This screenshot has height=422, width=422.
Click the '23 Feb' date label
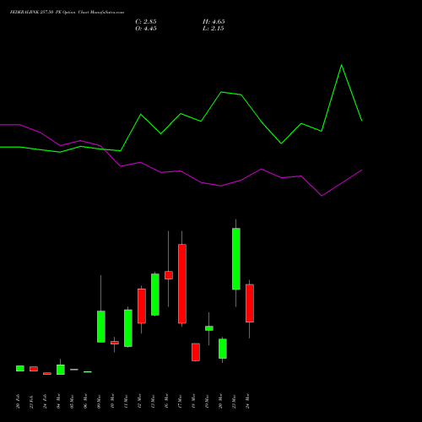[x=31, y=401]
